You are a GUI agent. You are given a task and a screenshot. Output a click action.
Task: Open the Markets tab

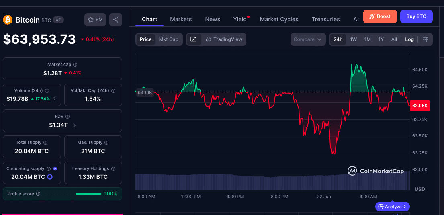coord(181,19)
